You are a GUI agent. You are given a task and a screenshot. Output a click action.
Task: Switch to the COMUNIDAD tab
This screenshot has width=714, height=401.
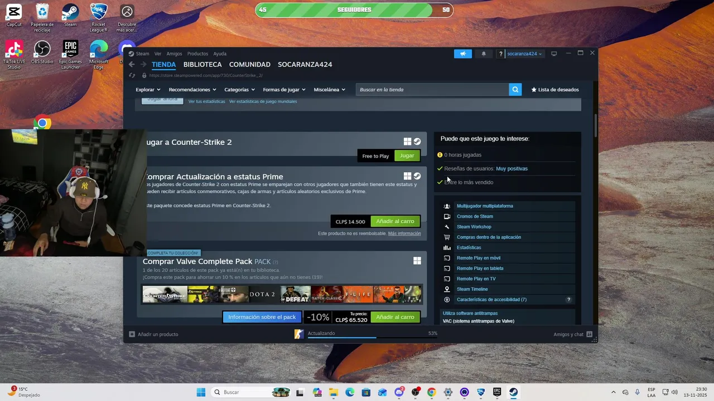[x=249, y=65]
